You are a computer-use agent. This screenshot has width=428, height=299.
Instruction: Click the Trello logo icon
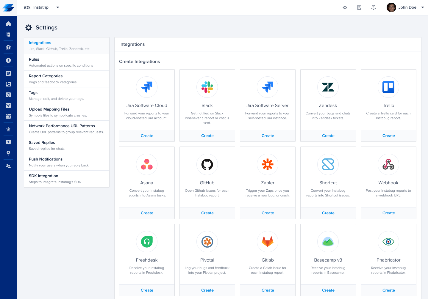click(388, 87)
